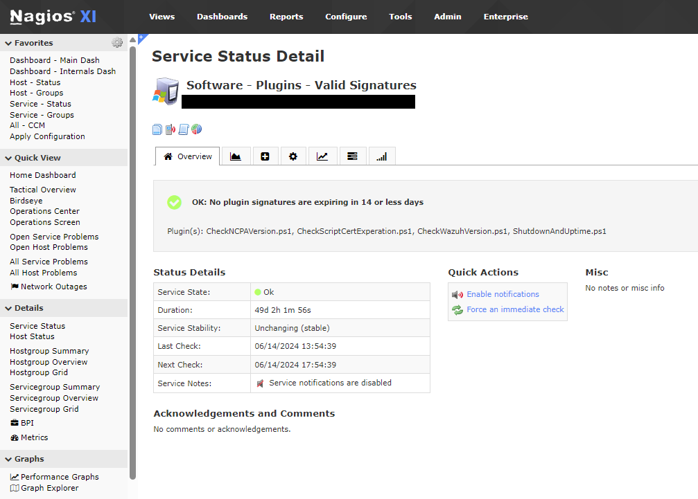The image size is (698, 499).
Task: Open Performance Graphs
Action: coord(55,477)
